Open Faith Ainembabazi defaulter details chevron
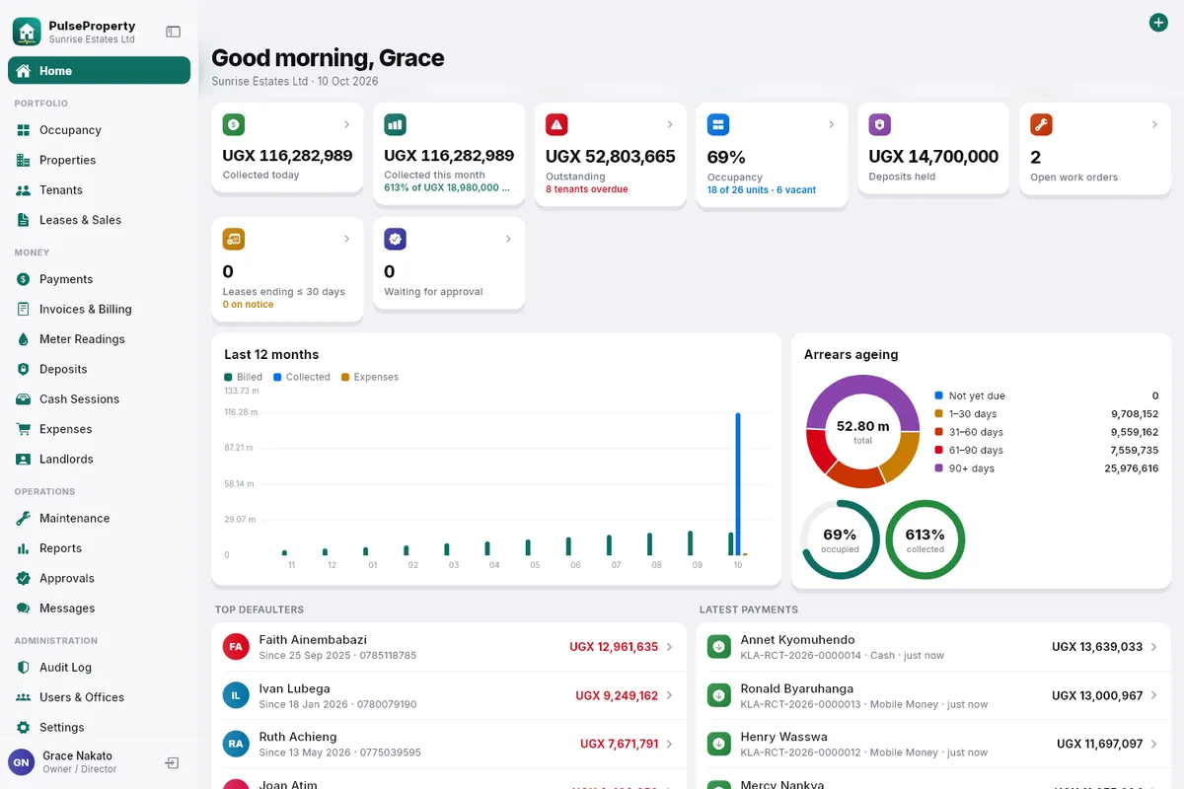This screenshot has width=1184, height=789. (670, 647)
